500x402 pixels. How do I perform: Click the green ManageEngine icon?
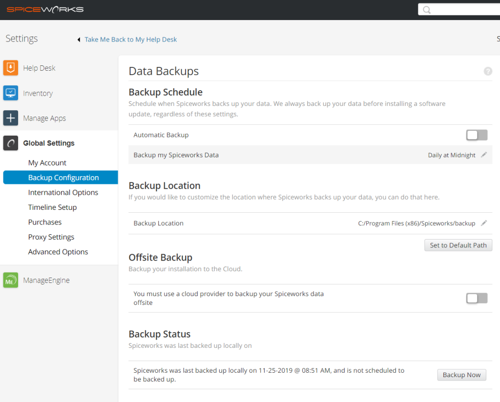point(11,281)
